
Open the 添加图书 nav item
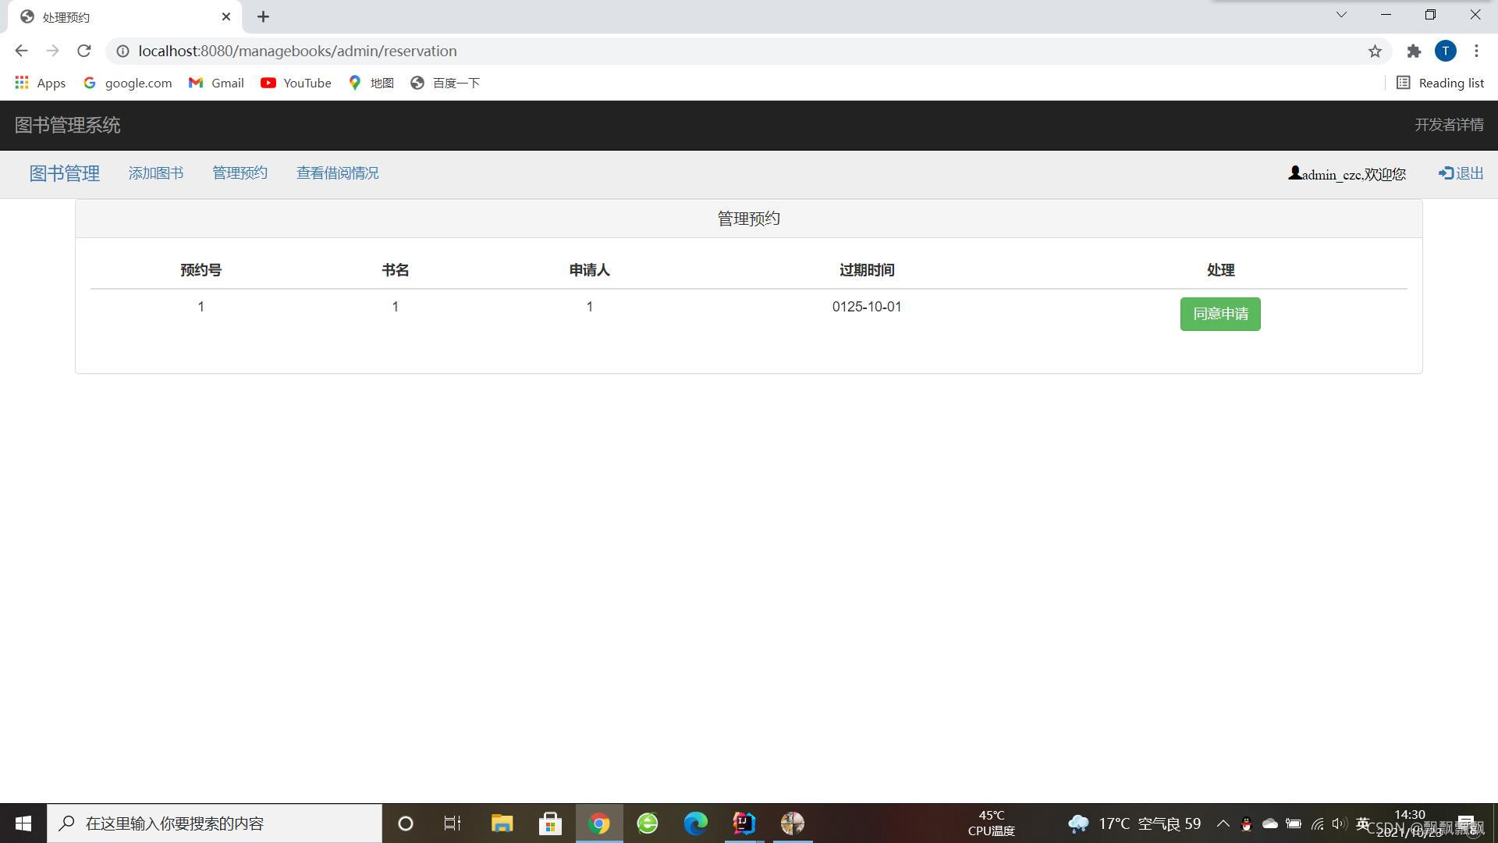(x=156, y=173)
